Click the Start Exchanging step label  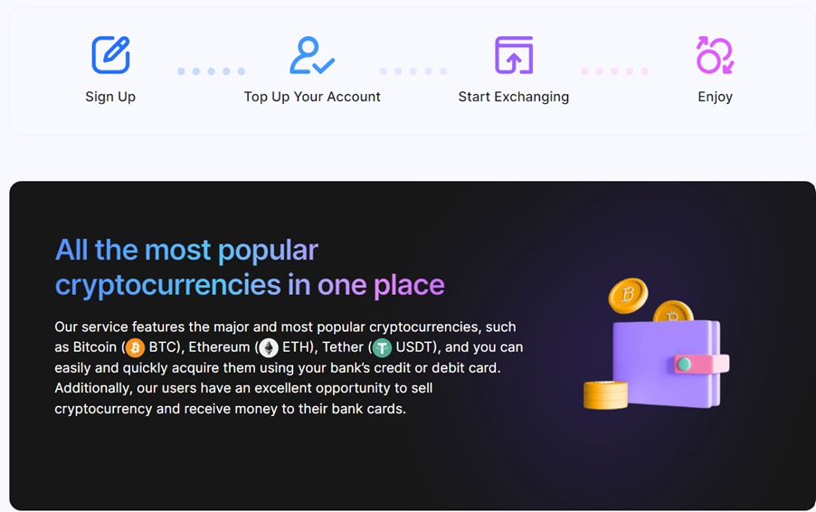(x=514, y=97)
